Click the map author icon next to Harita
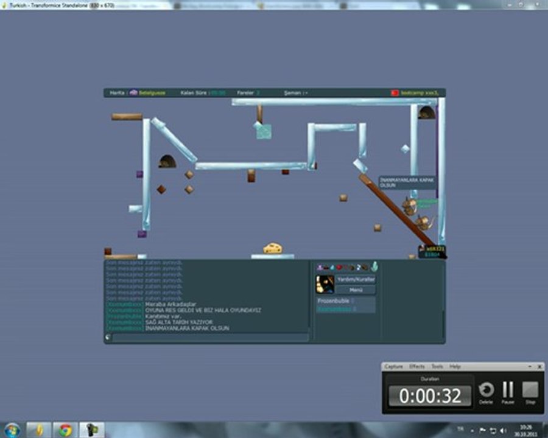Image resolution: width=548 pixels, height=438 pixels. click(x=133, y=93)
